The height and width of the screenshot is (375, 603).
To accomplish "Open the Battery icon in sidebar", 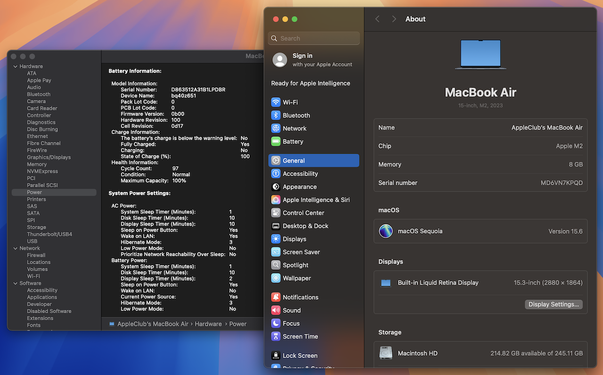I will point(276,142).
